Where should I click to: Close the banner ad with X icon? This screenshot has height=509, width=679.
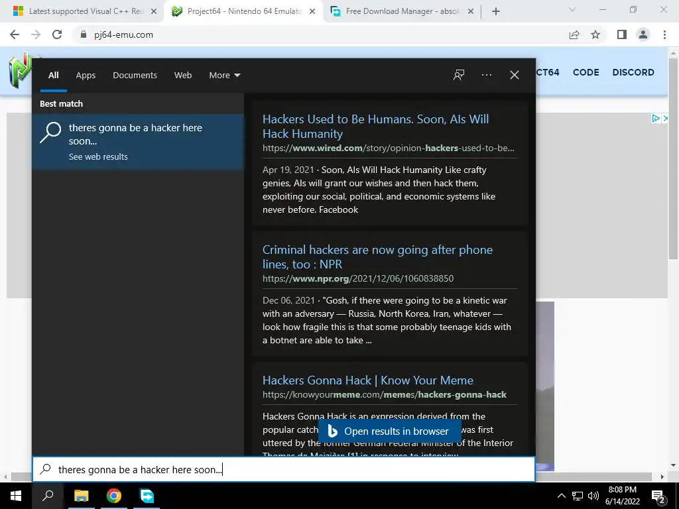(665, 118)
